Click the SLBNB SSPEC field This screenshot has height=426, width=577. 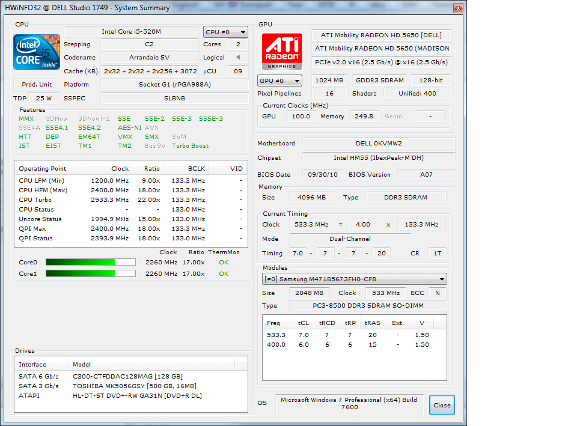175,98
